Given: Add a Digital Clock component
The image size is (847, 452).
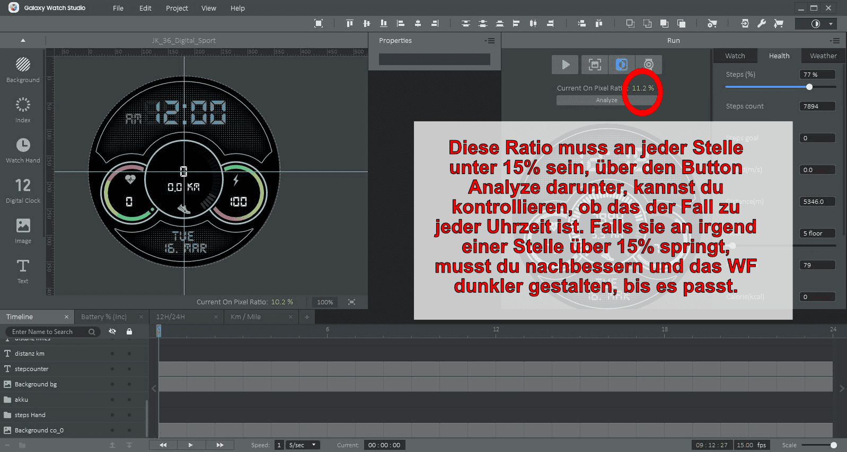Looking at the screenshot, I should (x=23, y=191).
